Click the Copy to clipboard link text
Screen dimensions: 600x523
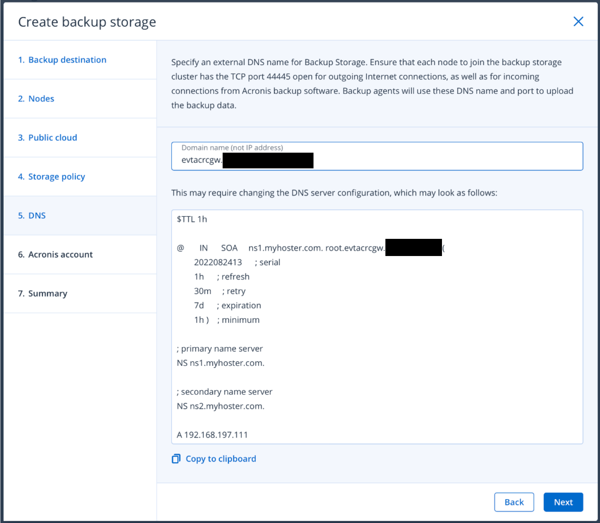coord(221,459)
